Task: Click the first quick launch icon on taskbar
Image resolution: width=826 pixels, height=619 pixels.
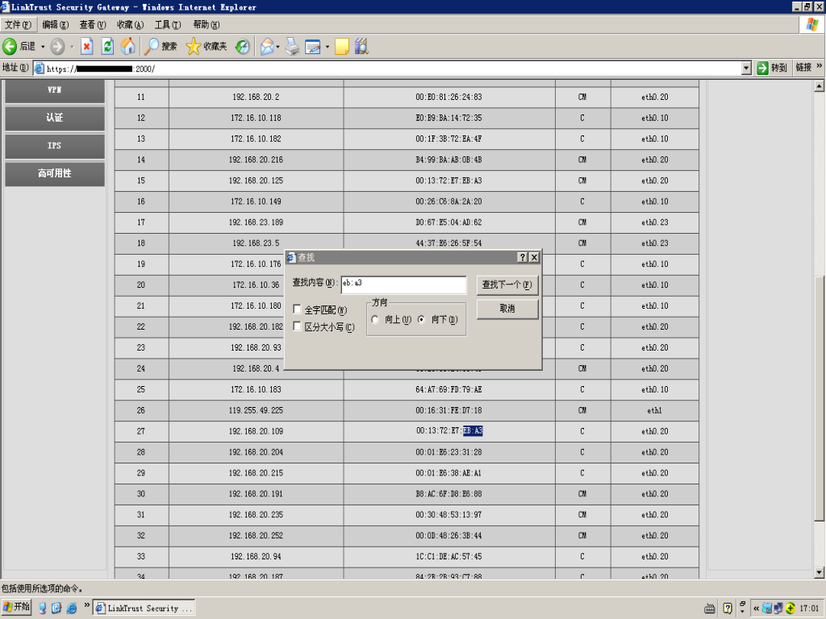Action: (x=43, y=608)
